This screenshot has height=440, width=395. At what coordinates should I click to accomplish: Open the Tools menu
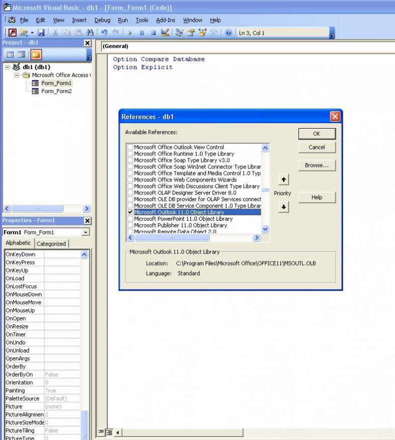coord(142,20)
